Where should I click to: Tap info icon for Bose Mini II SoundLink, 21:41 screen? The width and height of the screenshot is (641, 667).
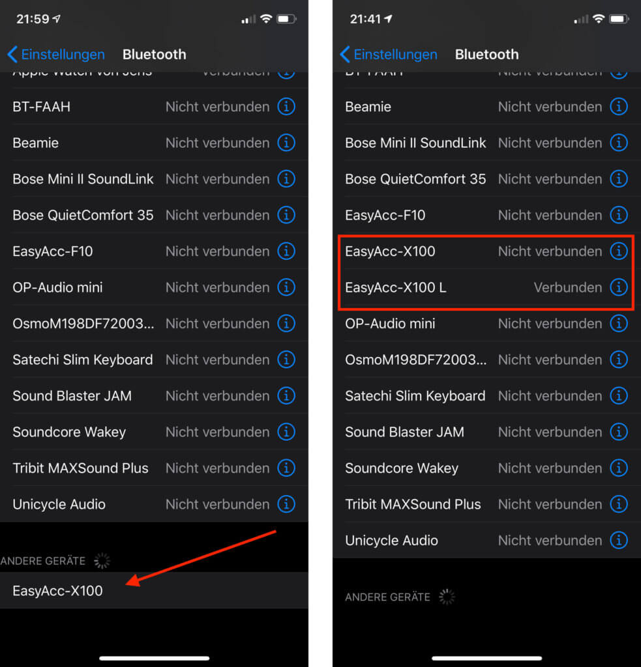click(x=619, y=143)
